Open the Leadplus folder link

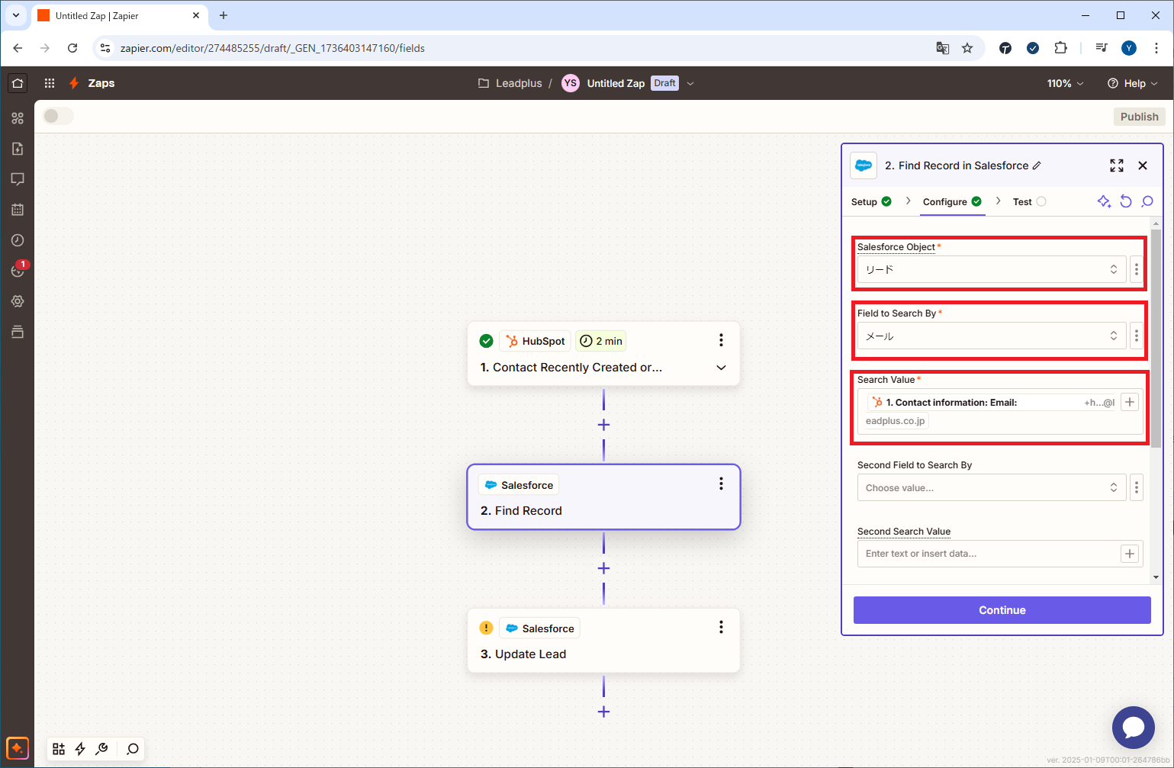tap(510, 83)
